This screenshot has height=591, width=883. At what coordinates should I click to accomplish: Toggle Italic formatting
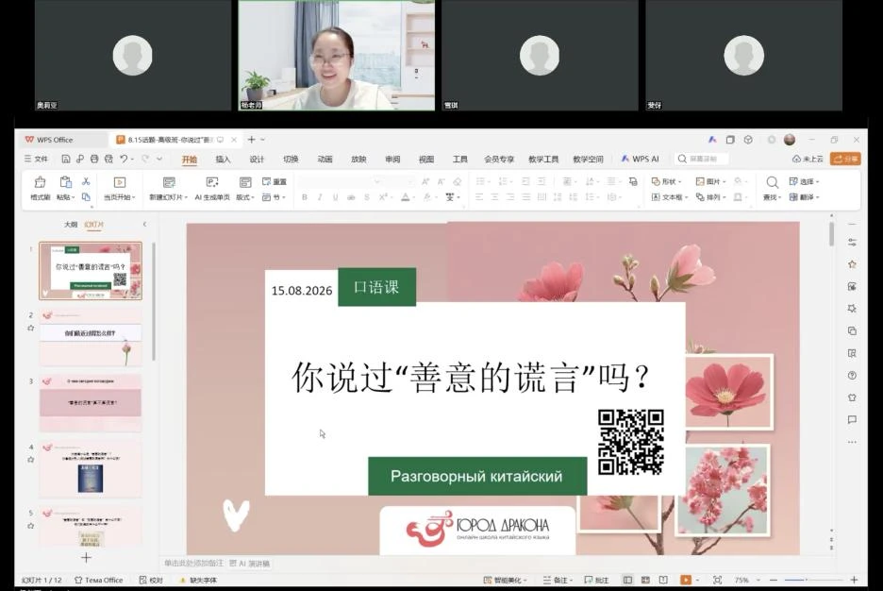[x=320, y=197]
